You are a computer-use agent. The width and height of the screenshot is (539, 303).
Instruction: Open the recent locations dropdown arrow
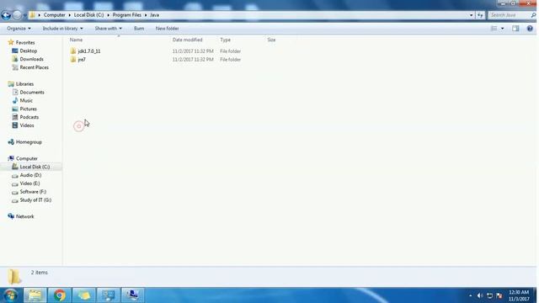click(x=24, y=15)
